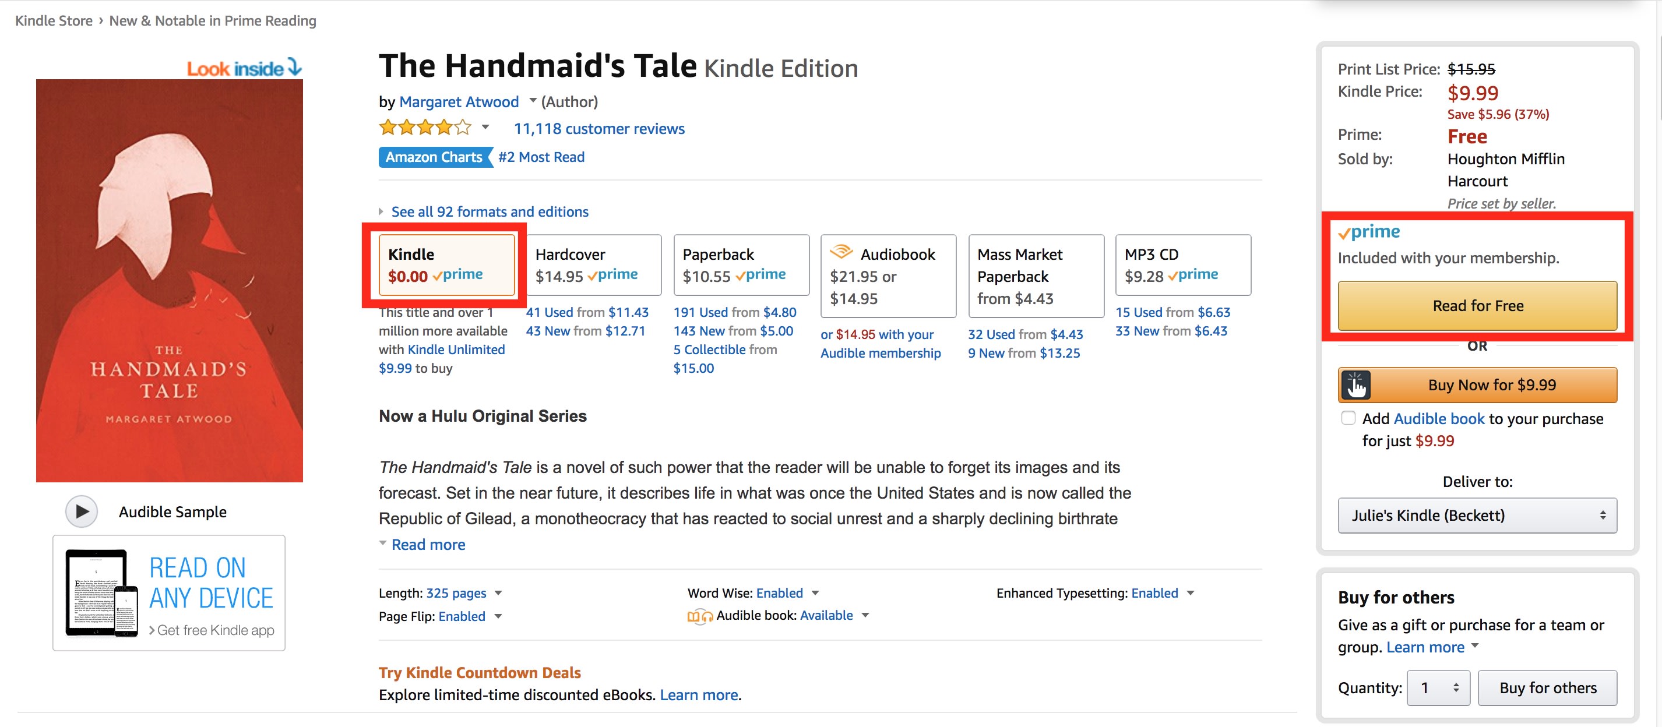Click The Handmaid's Tale cover thumbnail

(x=169, y=281)
